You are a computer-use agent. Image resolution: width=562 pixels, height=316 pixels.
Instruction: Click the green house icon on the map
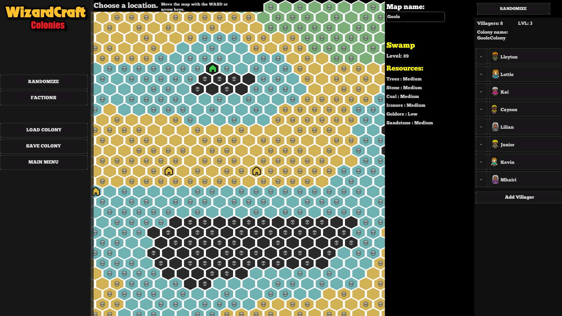[x=213, y=69]
